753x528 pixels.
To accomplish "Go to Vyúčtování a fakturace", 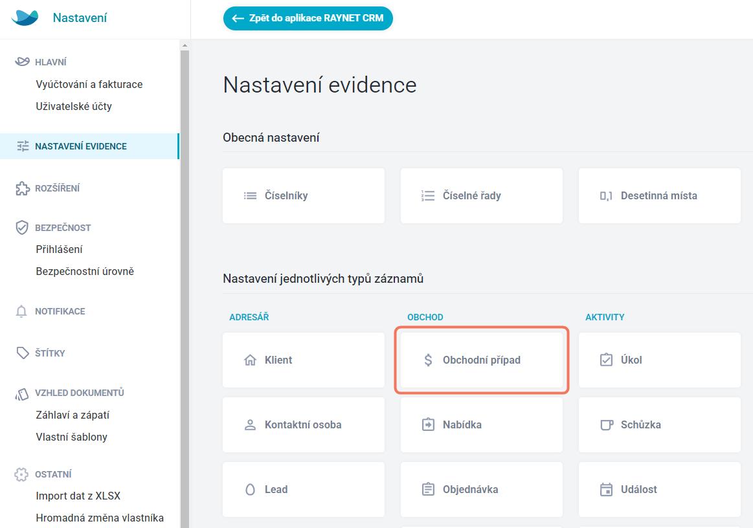I will (89, 84).
